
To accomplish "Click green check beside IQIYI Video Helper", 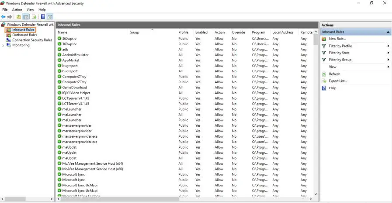I will tap(59, 93).
